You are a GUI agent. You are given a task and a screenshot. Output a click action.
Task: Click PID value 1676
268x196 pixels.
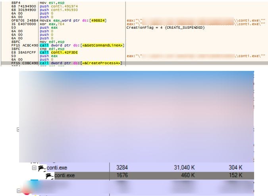coord(122,175)
